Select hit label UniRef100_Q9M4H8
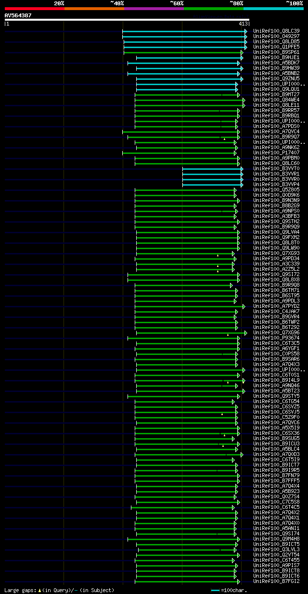308x594 pixels. (277, 539)
